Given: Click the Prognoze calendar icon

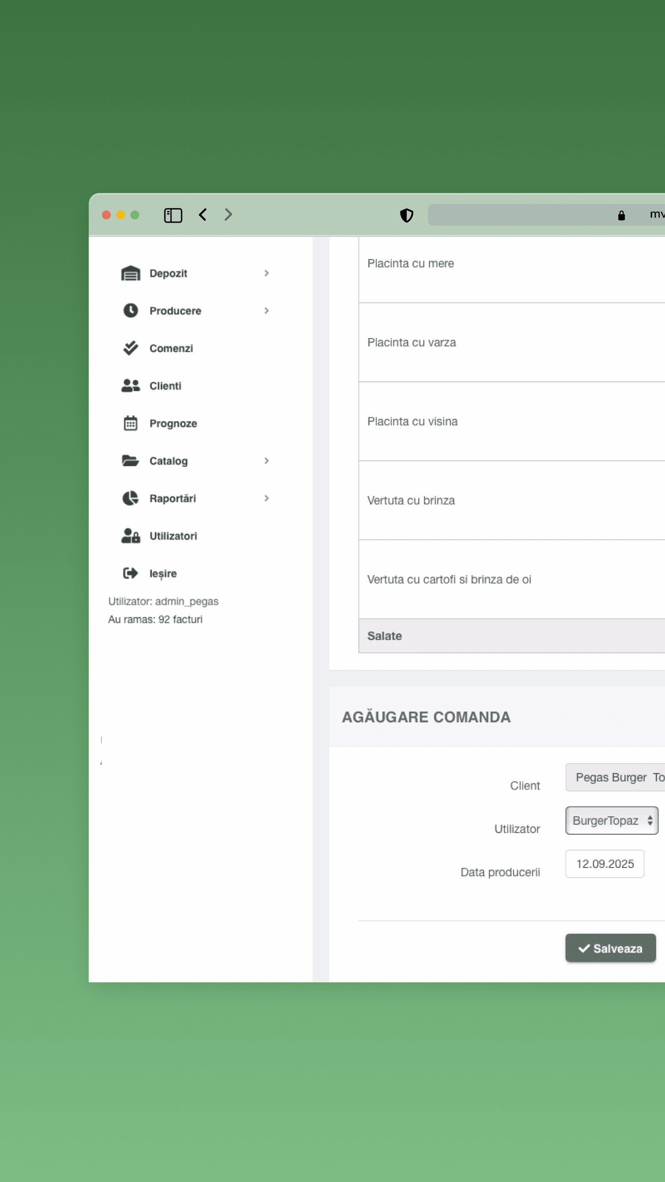Looking at the screenshot, I should pos(131,423).
